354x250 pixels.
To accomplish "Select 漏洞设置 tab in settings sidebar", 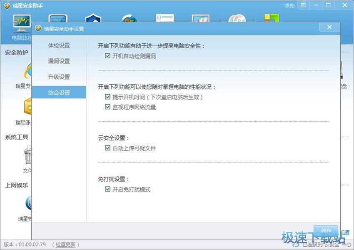I will (x=59, y=61).
